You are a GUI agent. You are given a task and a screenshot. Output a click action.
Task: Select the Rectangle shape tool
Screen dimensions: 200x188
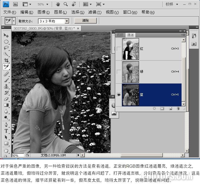click(x=6, y=143)
